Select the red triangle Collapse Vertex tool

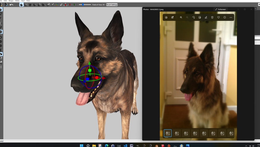[66, 5]
